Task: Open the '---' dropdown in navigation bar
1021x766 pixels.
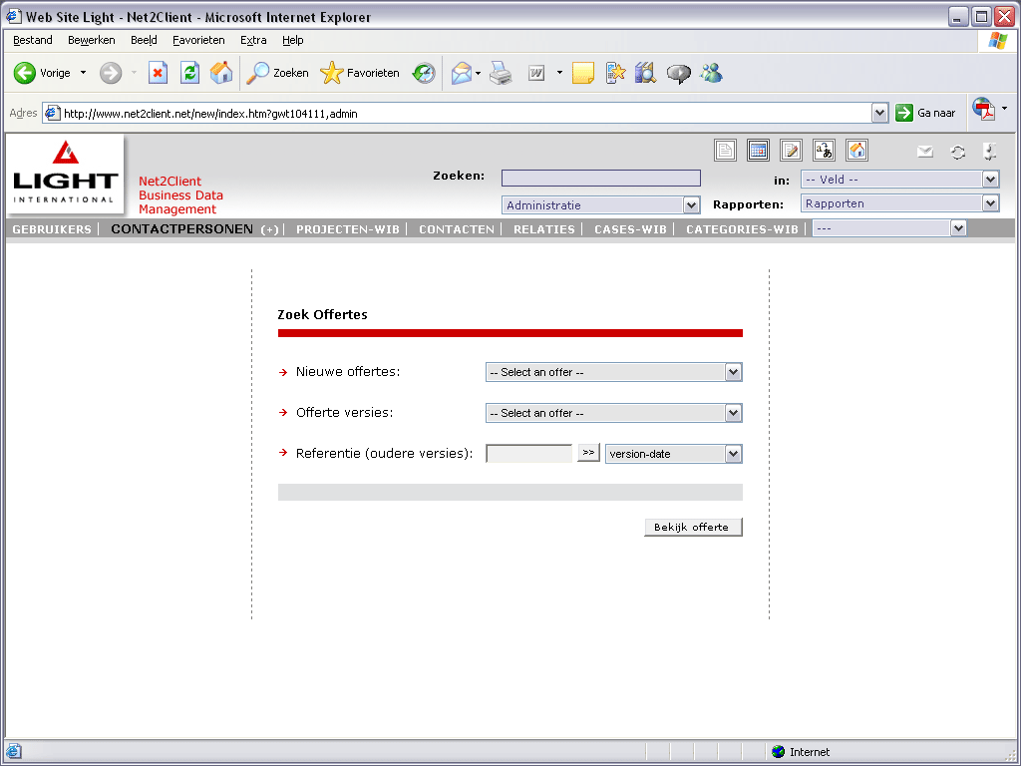Action: tap(889, 228)
